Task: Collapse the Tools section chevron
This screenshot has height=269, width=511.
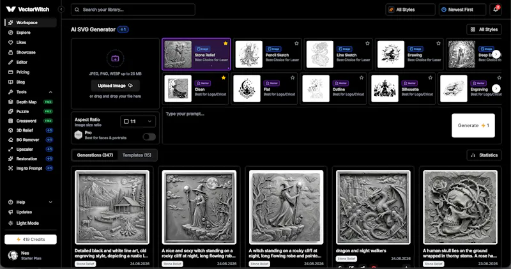Action: (50, 92)
